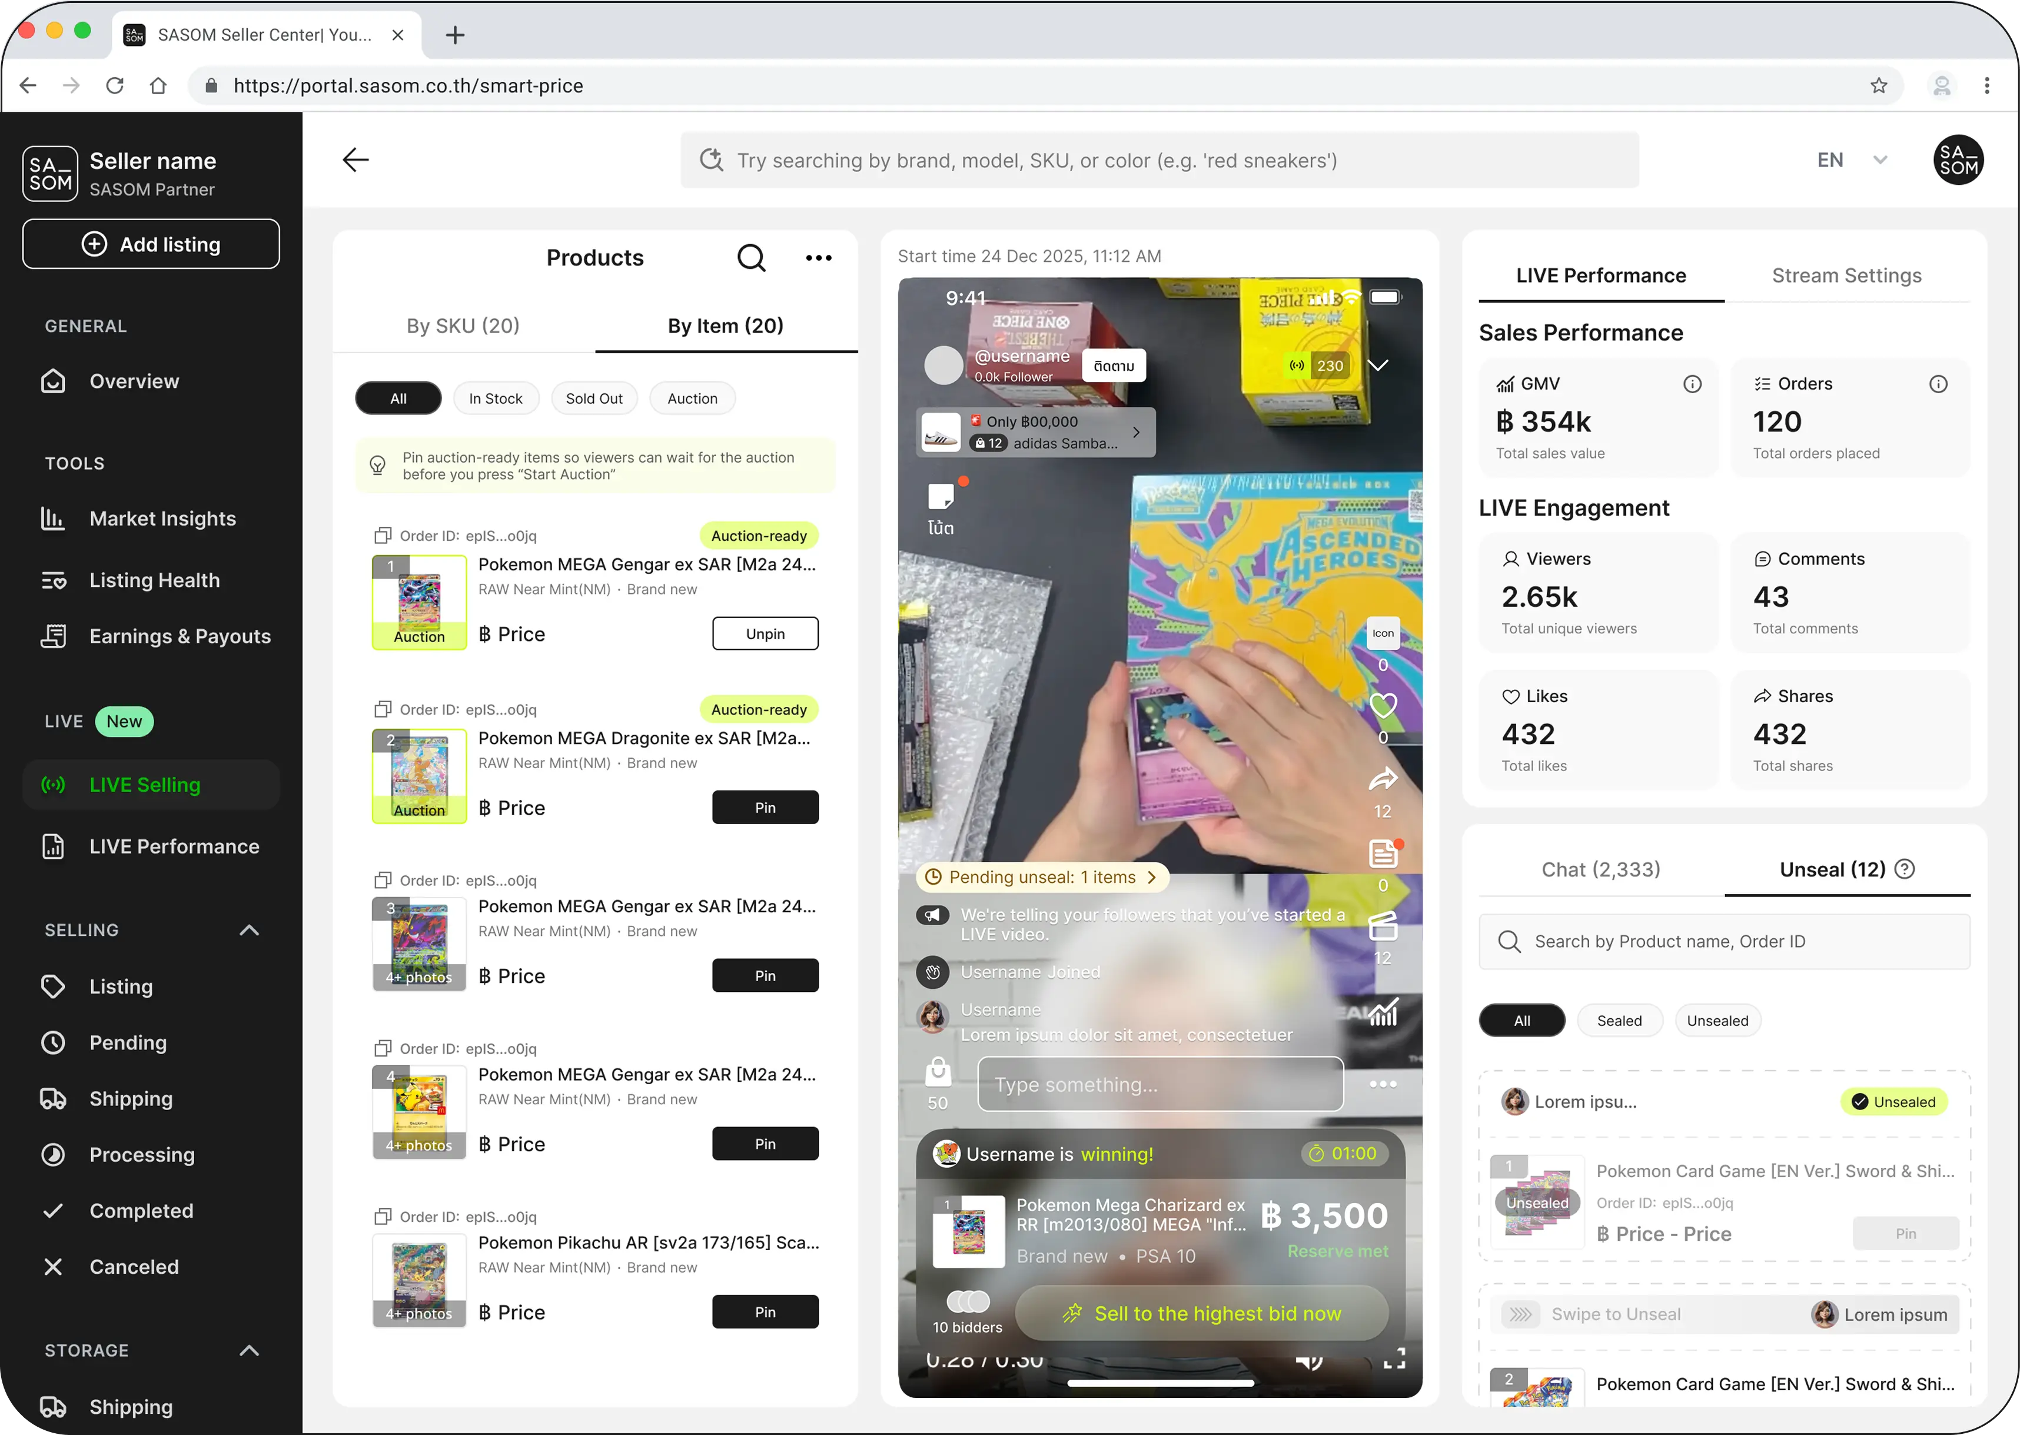Open the Stream Settings tab
2020x1435 pixels.
click(x=1847, y=275)
